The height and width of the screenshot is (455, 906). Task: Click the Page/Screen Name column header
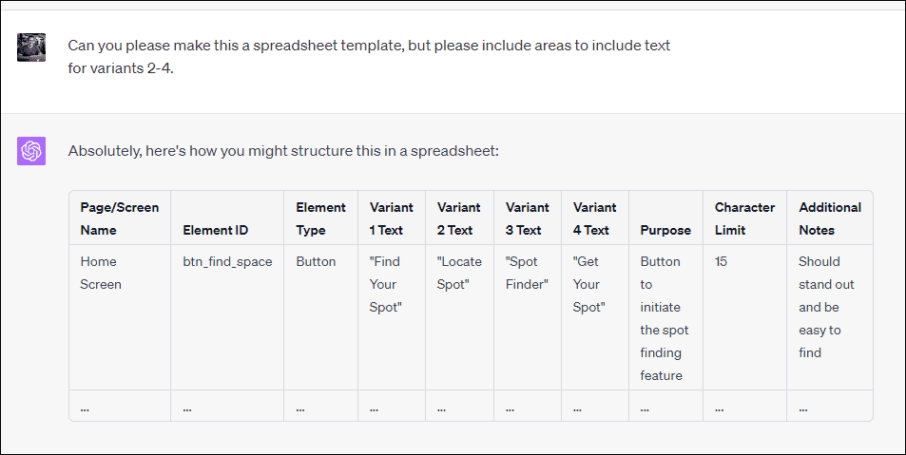pyautogui.click(x=120, y=218)
